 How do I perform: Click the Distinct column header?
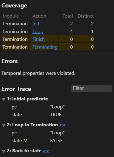coord(86,16)
